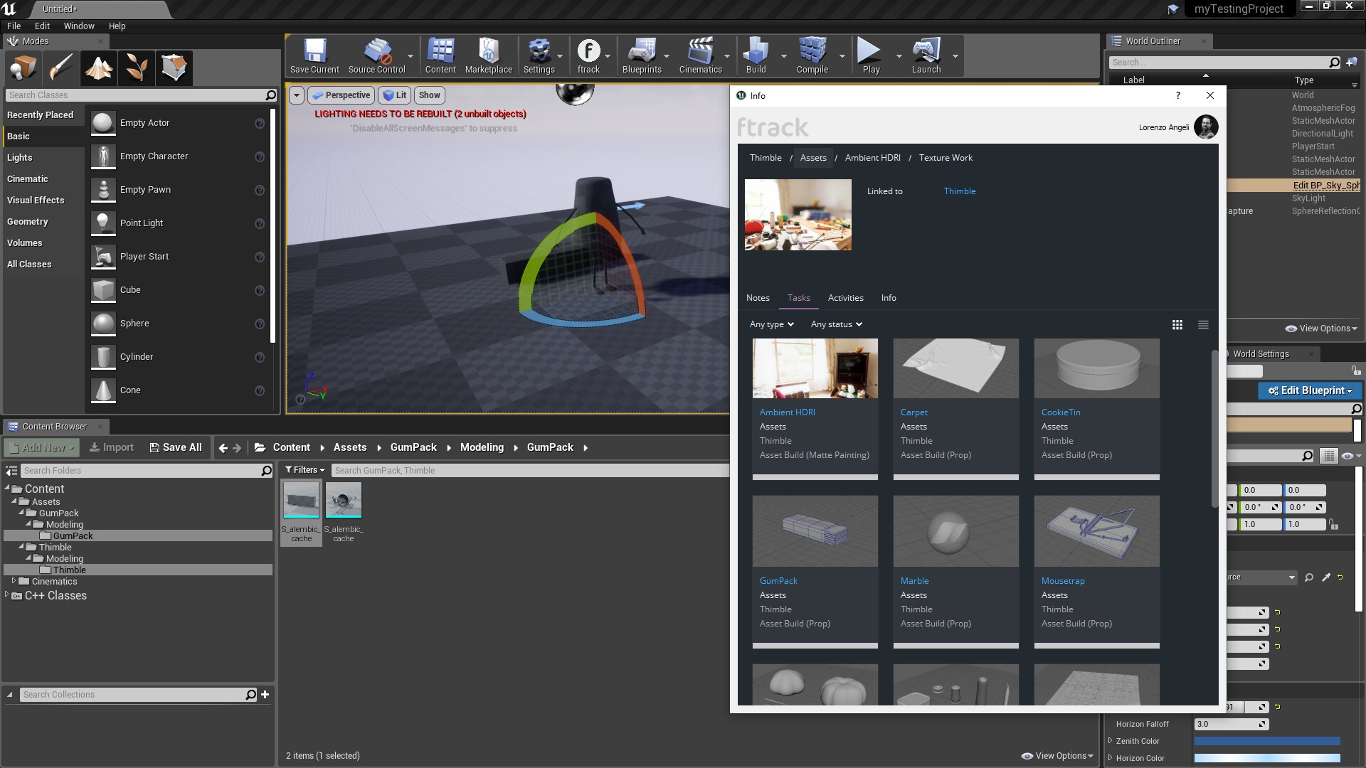Select the Landscape mode icon
The height and width of the screenshot is (768, 1366).
pyautogui.click(x=98, y=68)
